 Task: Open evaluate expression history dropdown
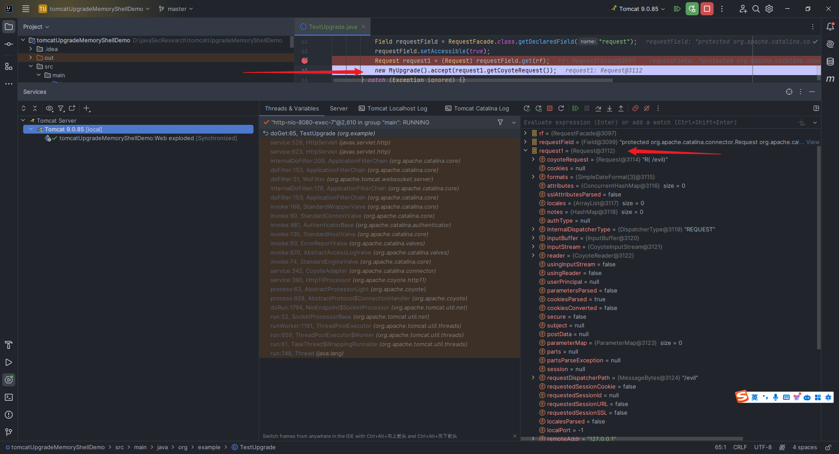point(815,123)
